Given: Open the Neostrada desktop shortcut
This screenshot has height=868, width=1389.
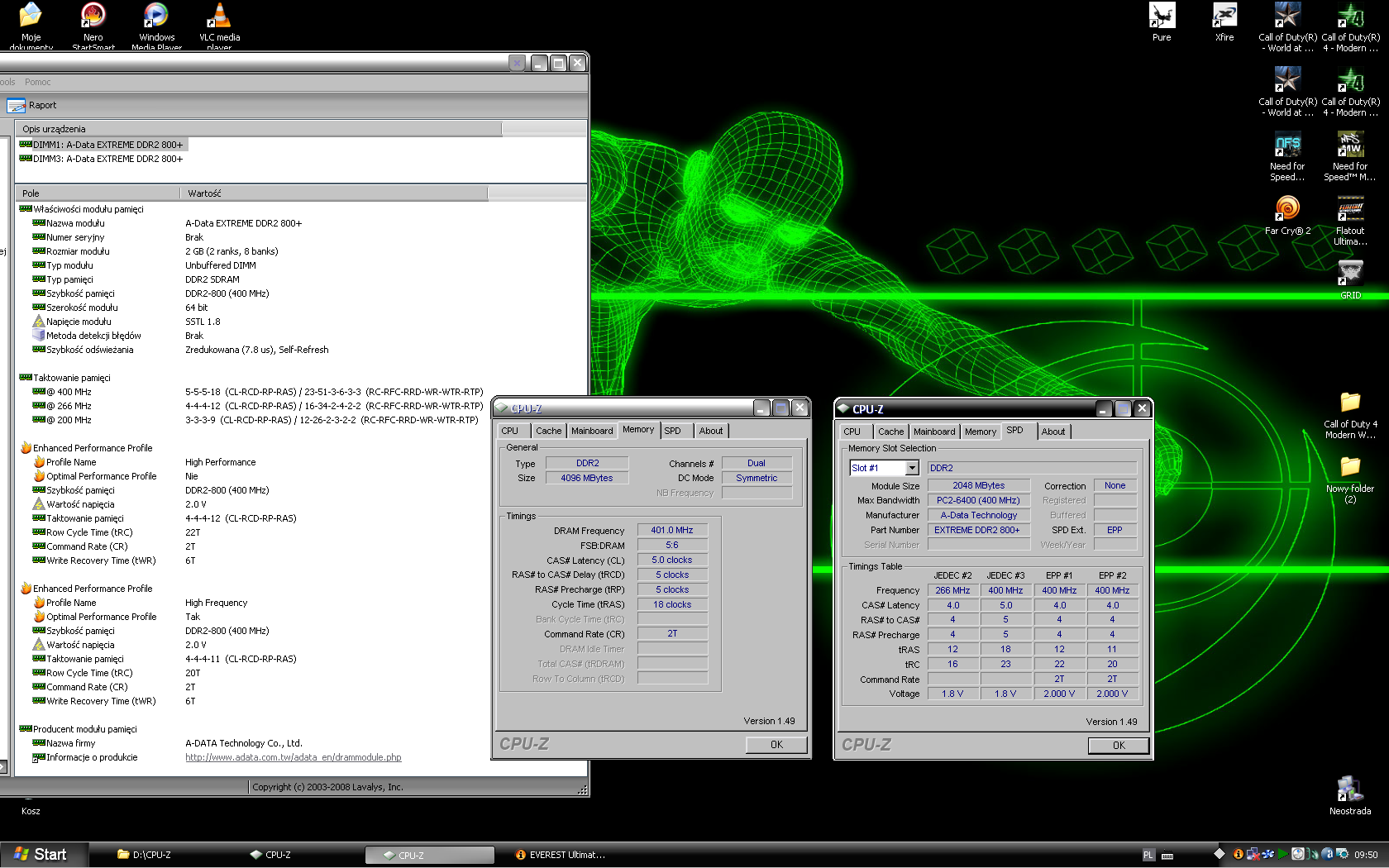Looking at the screenshot, I should [x=1350, y=796].
